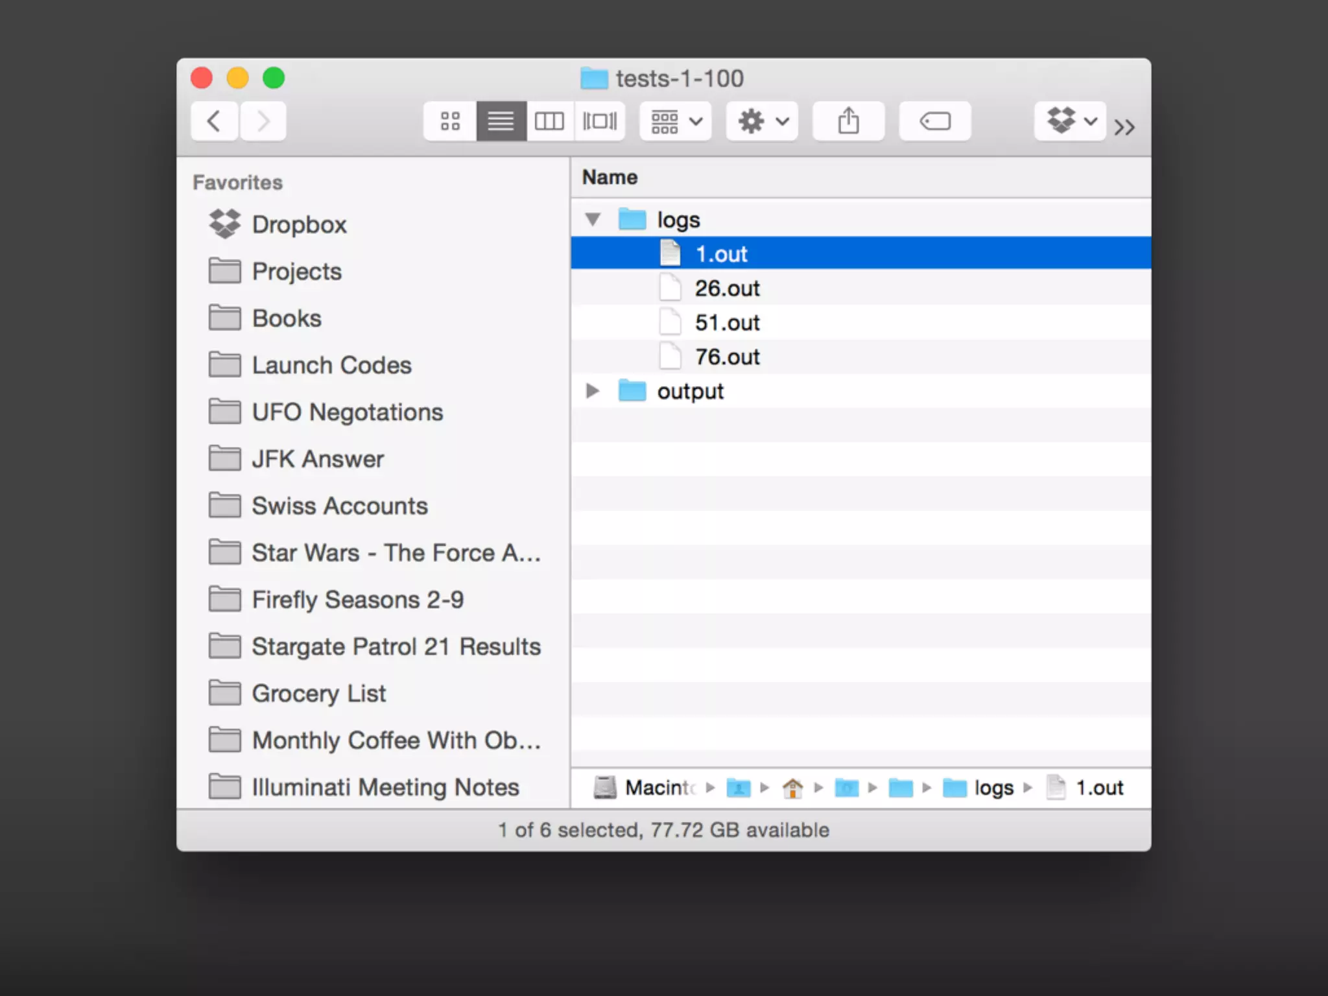
Task: Click the Name column header
Action: (610, 177)
